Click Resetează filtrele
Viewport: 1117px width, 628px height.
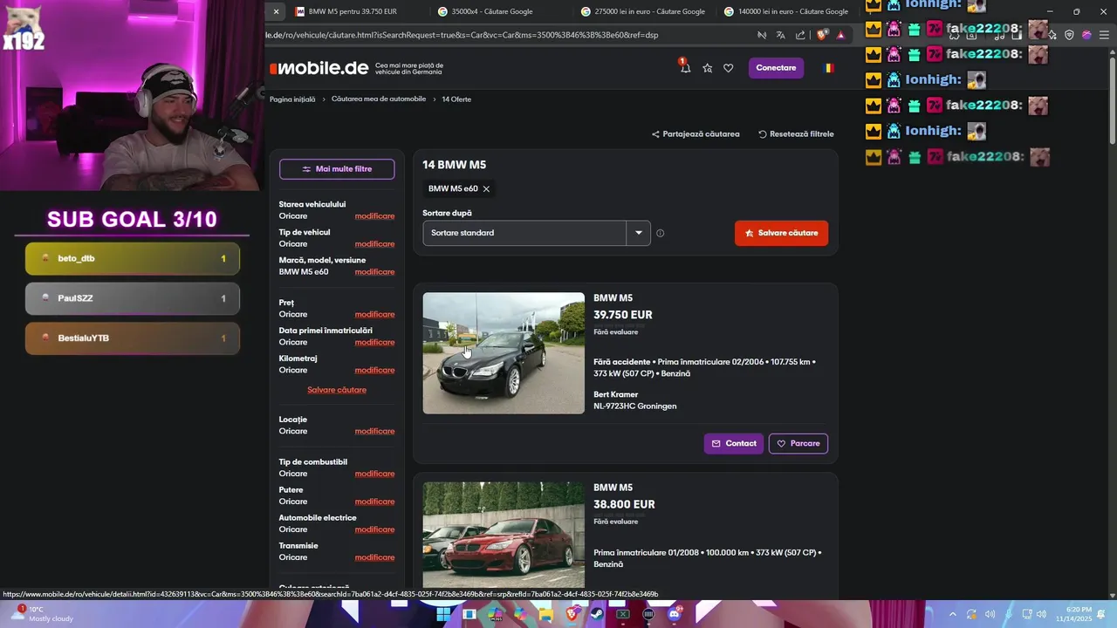click(x=796, y=134)
